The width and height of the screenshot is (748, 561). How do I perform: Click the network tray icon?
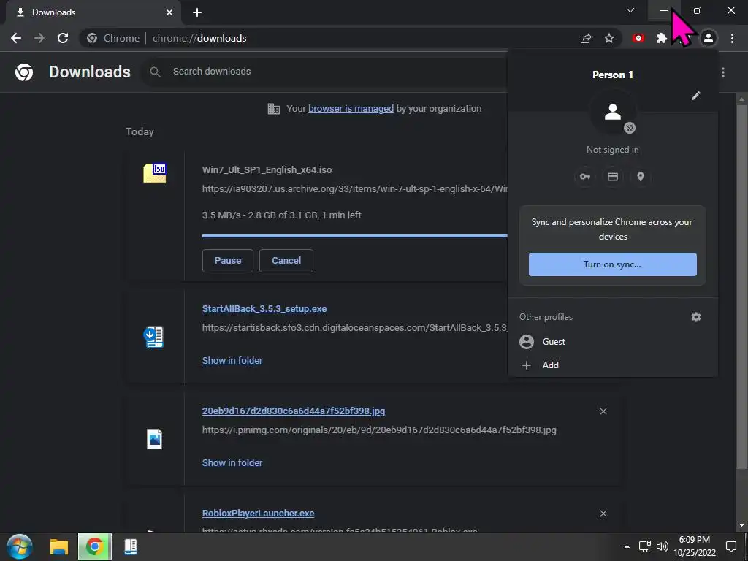pos(645,546)
